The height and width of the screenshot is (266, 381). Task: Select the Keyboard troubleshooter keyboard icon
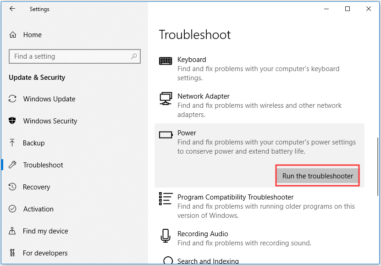point(166,61)
